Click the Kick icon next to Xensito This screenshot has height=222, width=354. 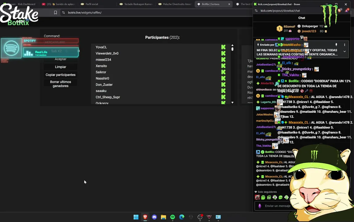point(223,66)
